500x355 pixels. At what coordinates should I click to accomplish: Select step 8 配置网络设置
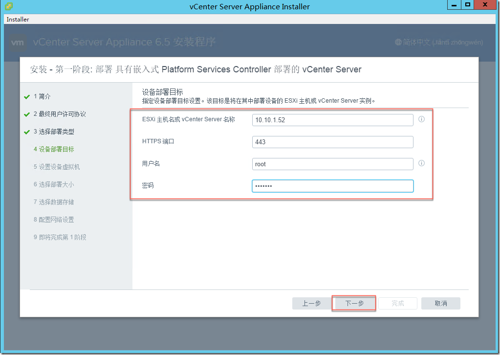coord(54,220)
